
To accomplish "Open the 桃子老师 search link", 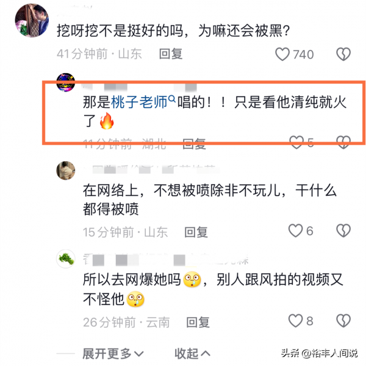I will [143, 102].
